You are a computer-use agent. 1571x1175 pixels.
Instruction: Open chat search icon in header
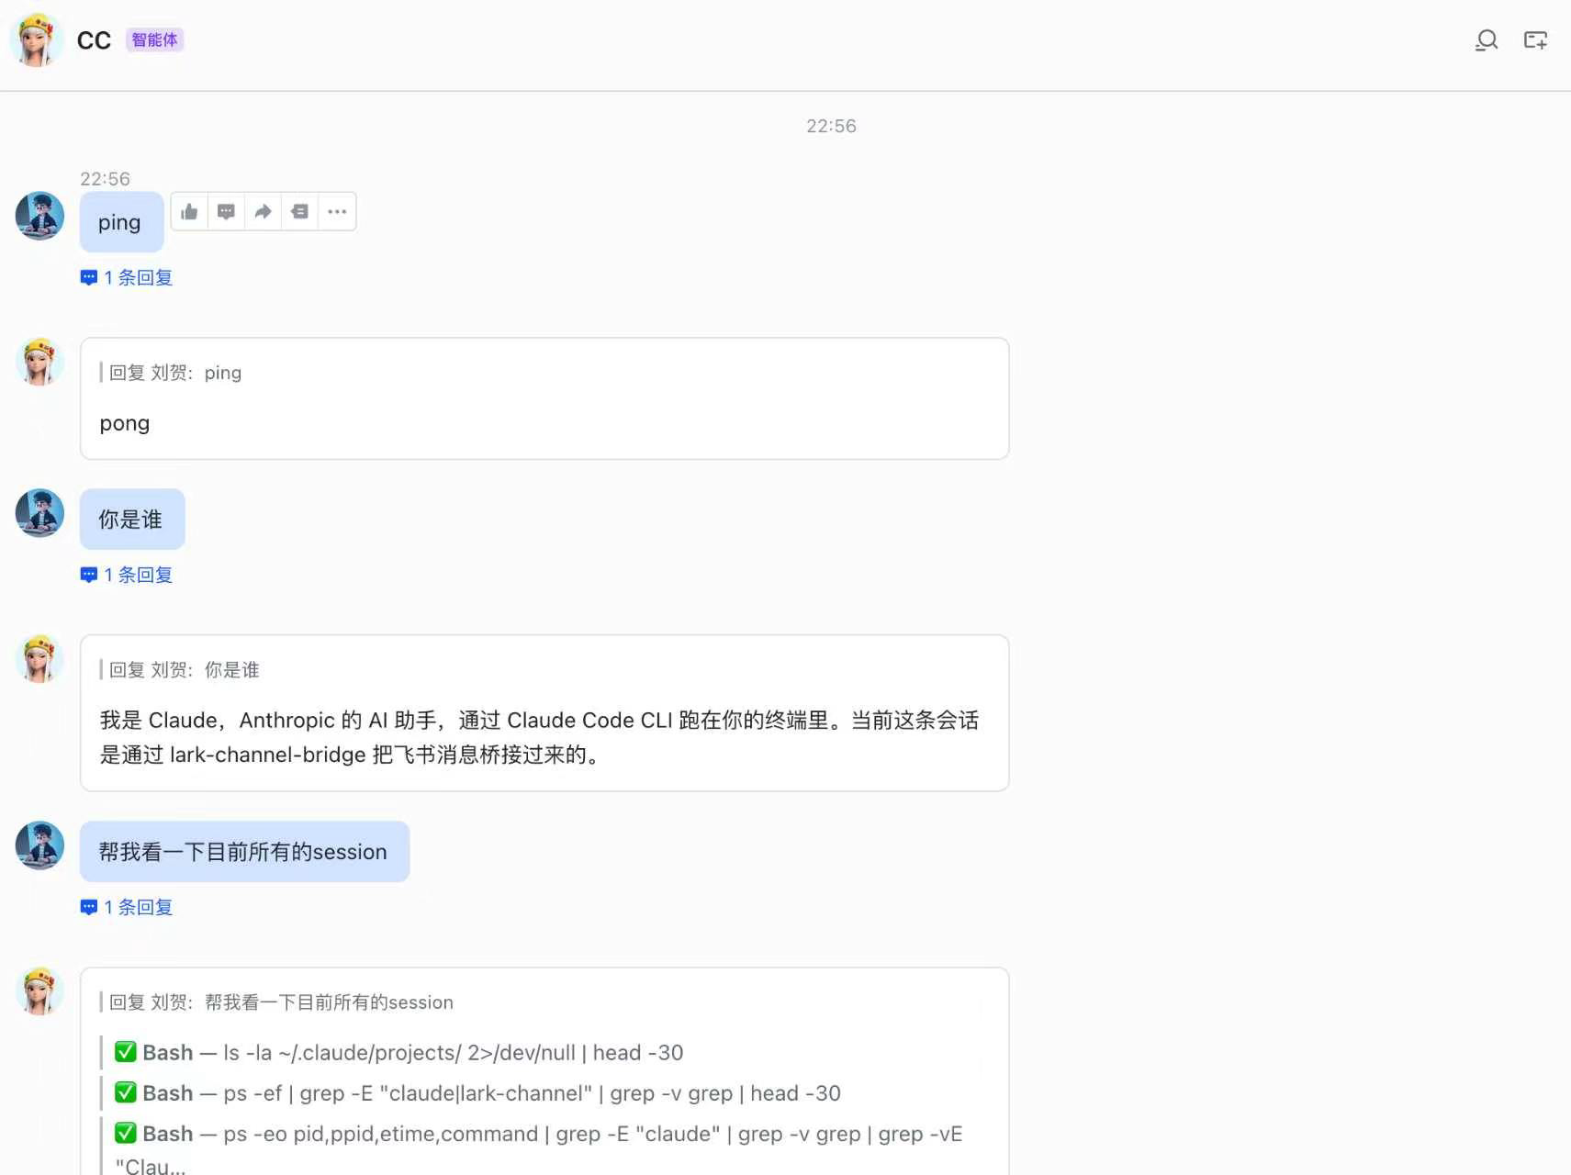pos(1487,40)
